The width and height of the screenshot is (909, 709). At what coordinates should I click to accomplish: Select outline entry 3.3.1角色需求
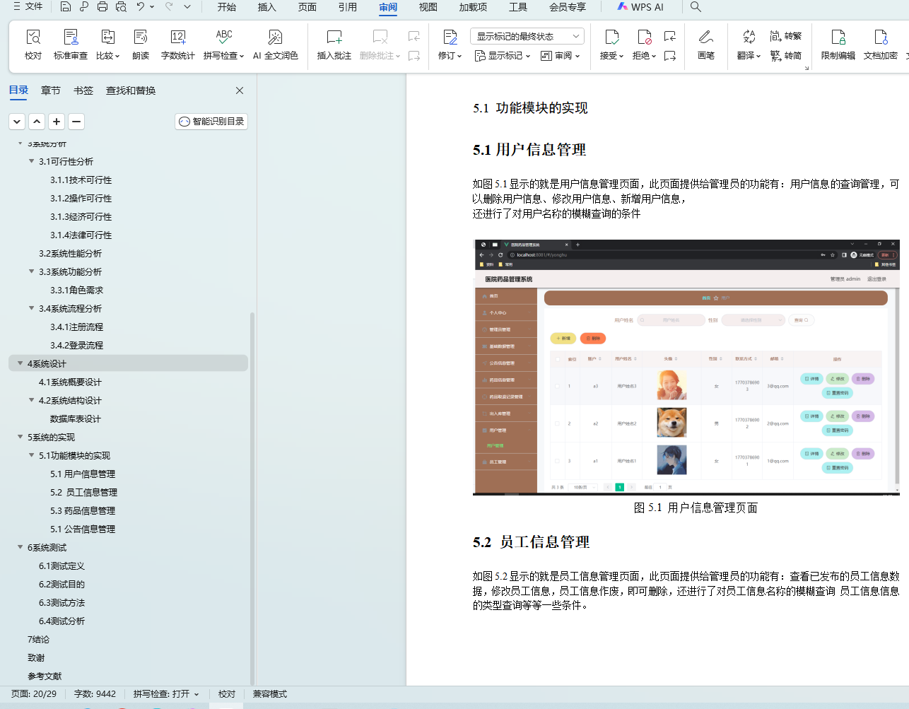pos(76,290)
